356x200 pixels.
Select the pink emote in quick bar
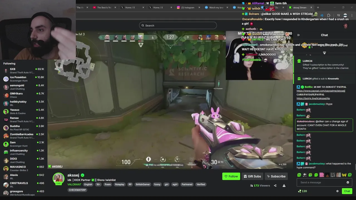(322, 175)
